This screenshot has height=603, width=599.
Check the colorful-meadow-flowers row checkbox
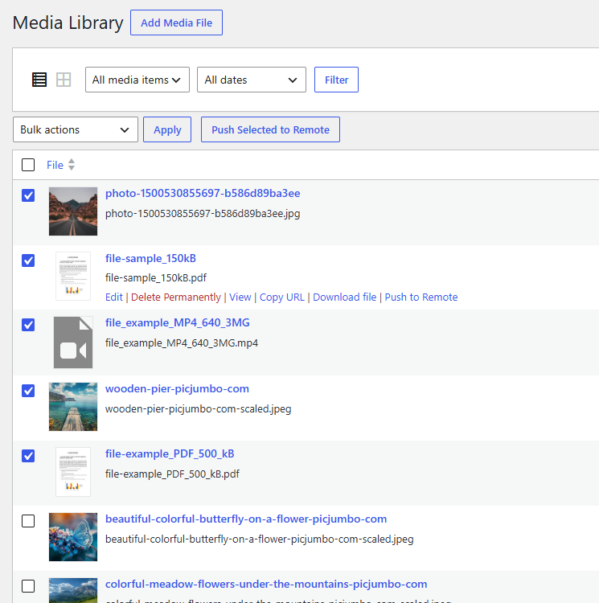click(x=28, y=586)
